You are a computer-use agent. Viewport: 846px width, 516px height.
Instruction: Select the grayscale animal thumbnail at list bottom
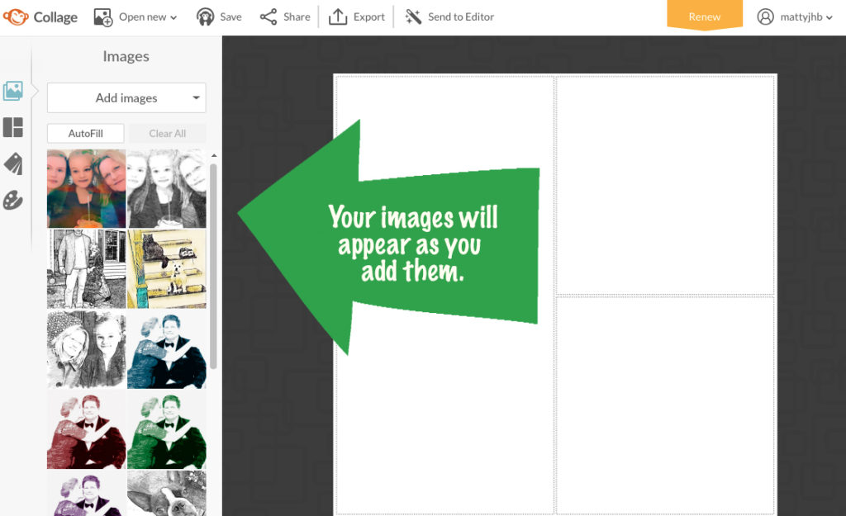coord(167,494)
